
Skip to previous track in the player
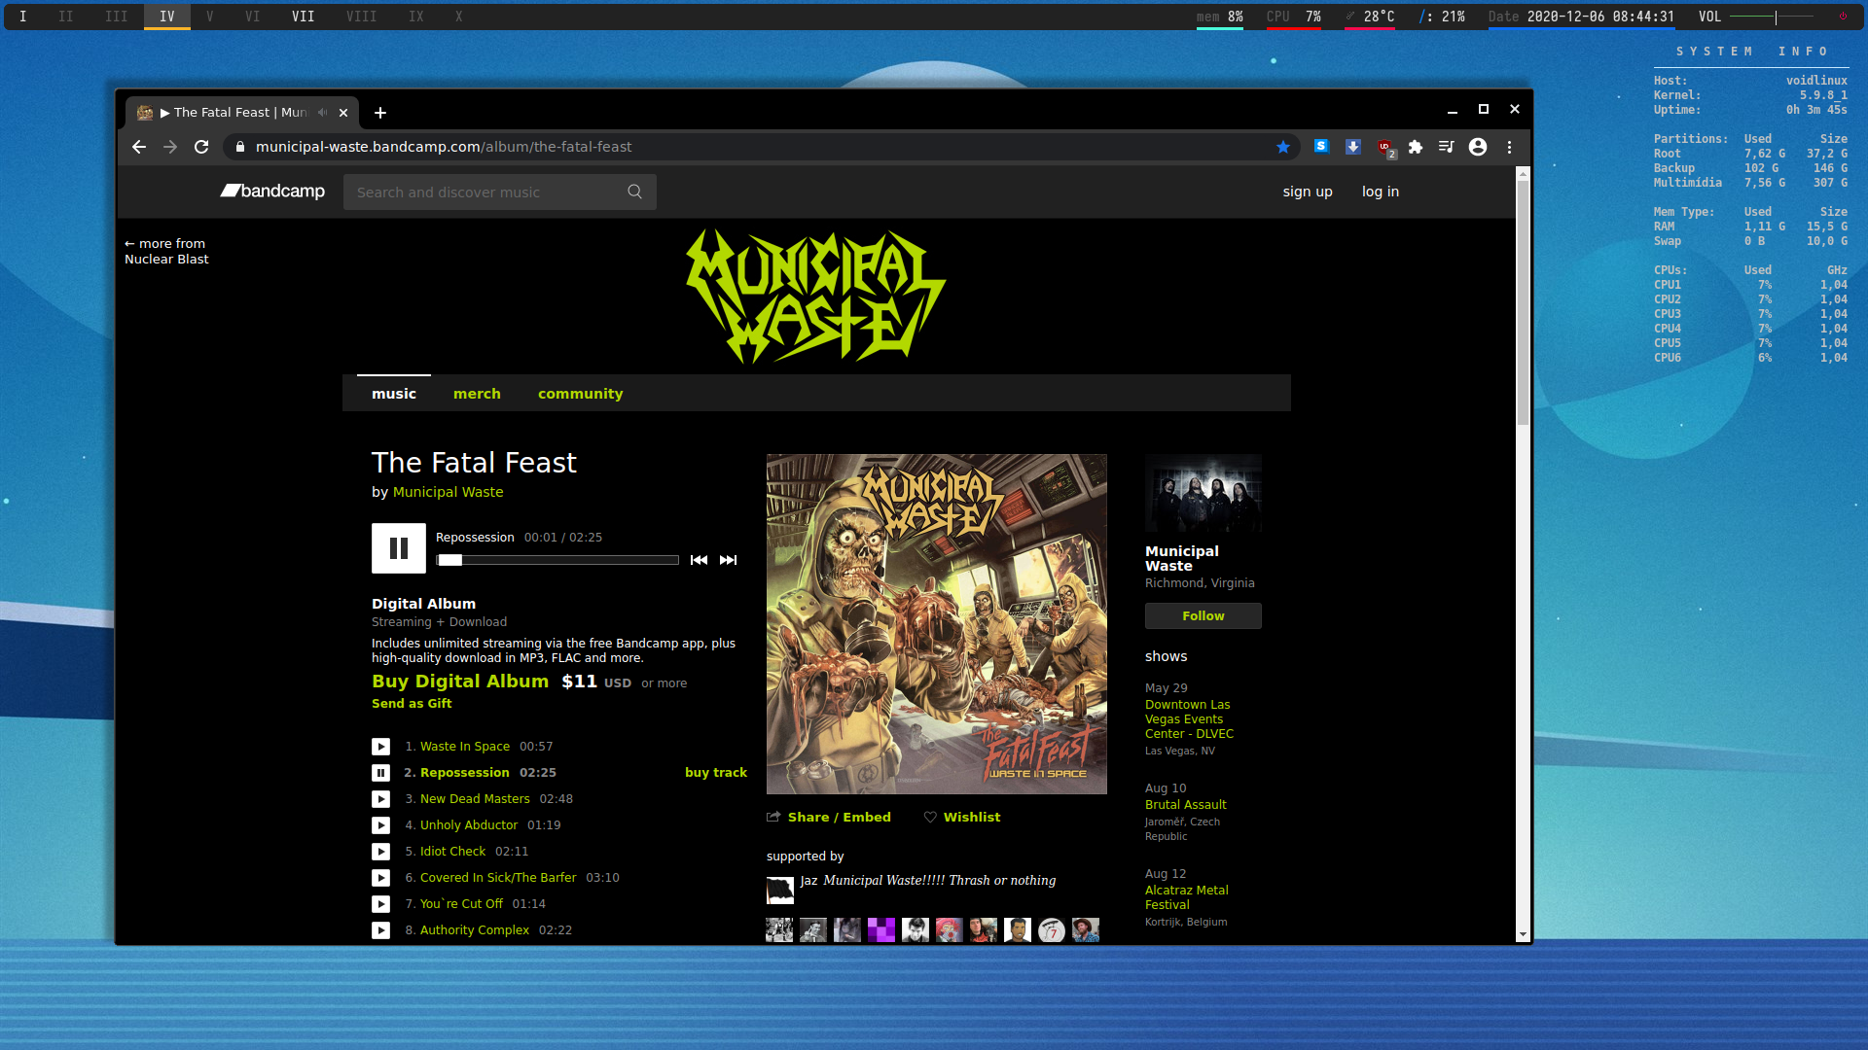tap(699, 560)
